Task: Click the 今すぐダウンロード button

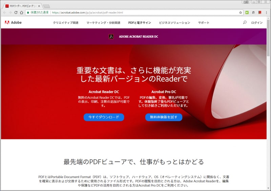Action: [104, 117]
